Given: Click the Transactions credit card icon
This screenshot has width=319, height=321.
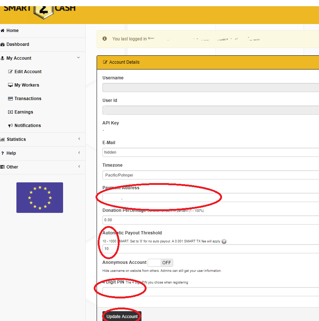Looking at the screenshot, I should [10, 99].
